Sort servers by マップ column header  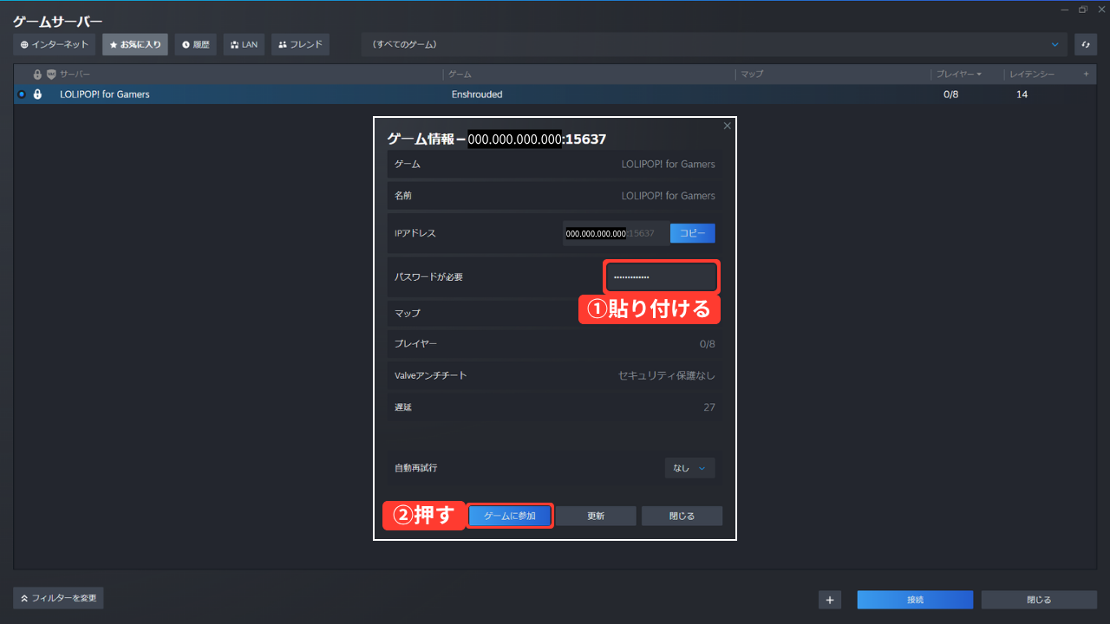[752, 75]
